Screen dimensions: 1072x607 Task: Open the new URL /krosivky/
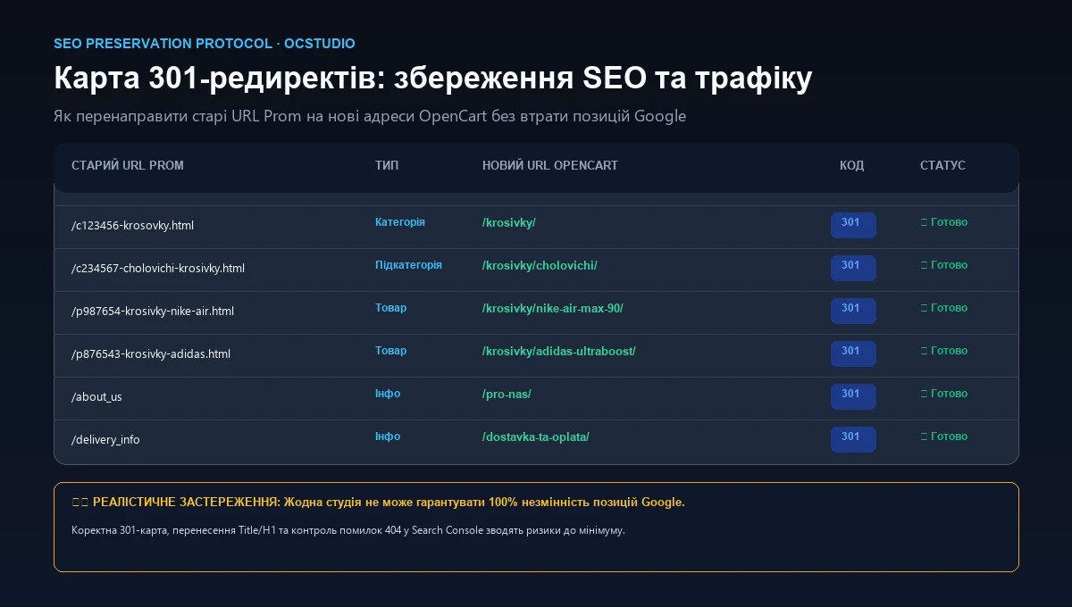coord(509,223)
